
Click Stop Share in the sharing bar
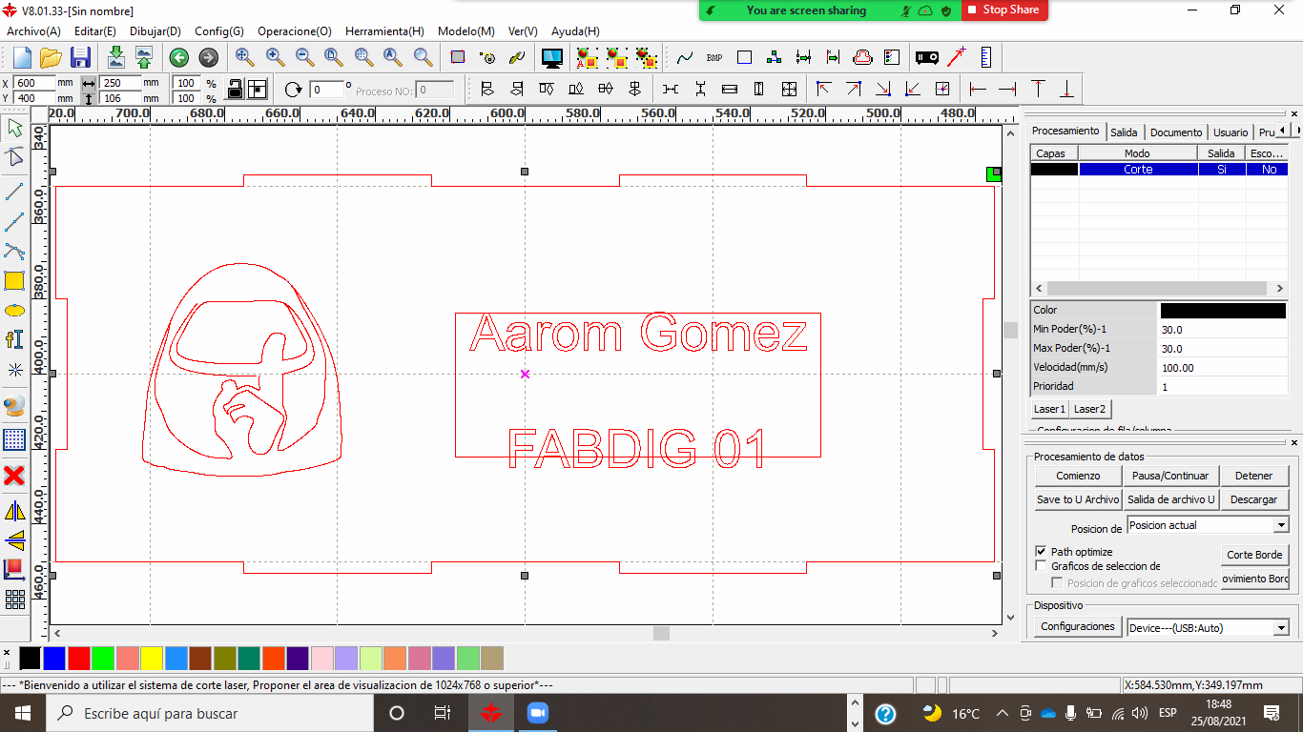(x=1003, y=10)
